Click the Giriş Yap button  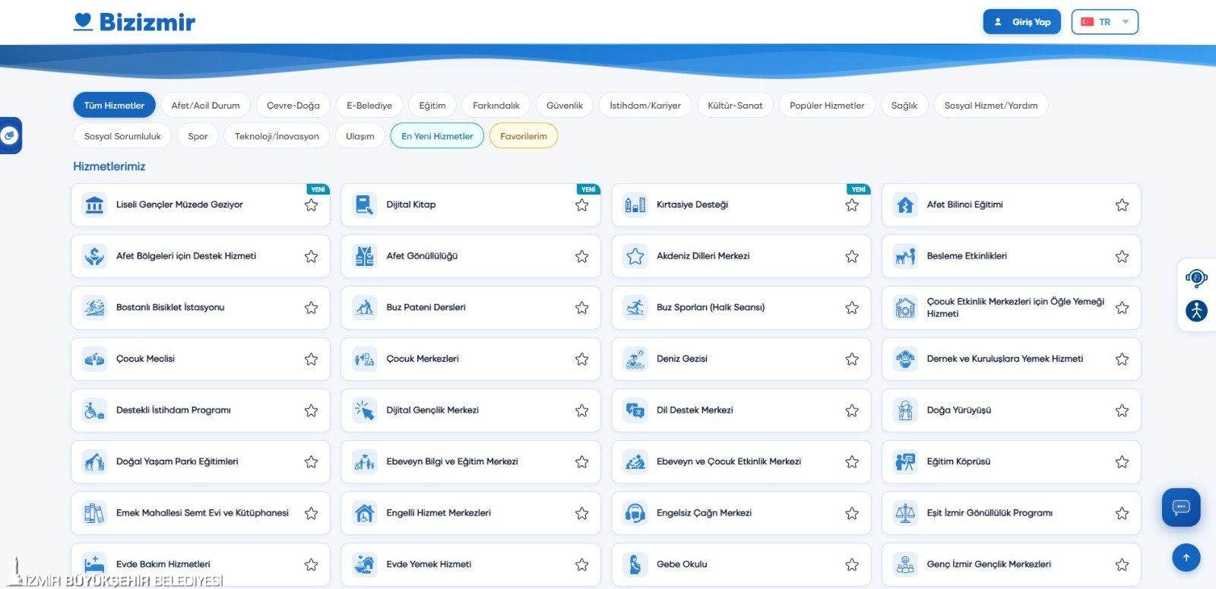point(1021,22)
